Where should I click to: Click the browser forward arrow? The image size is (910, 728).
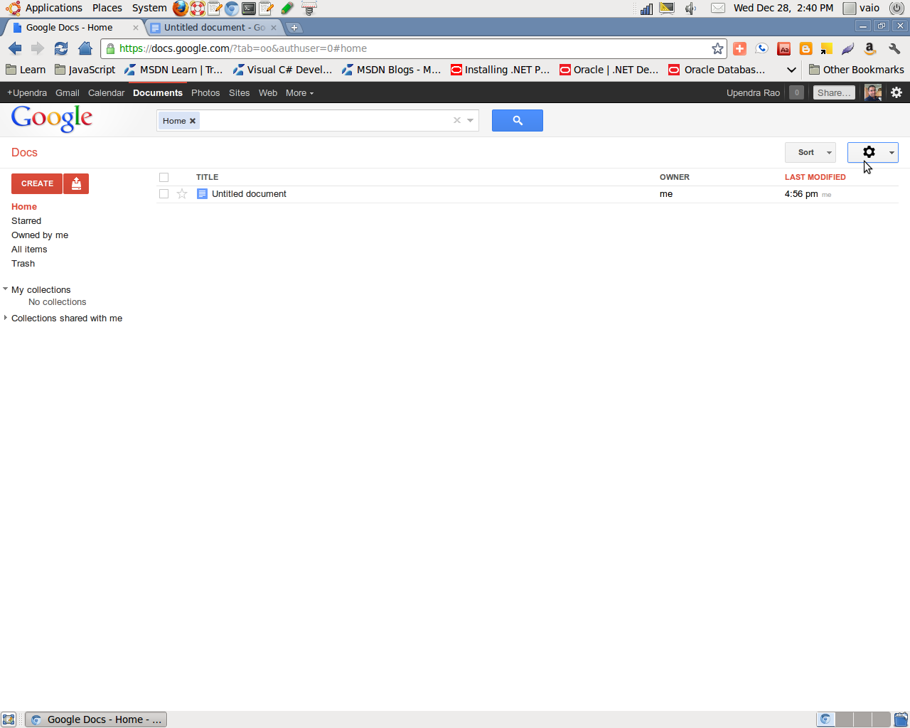tap(38, 48)
